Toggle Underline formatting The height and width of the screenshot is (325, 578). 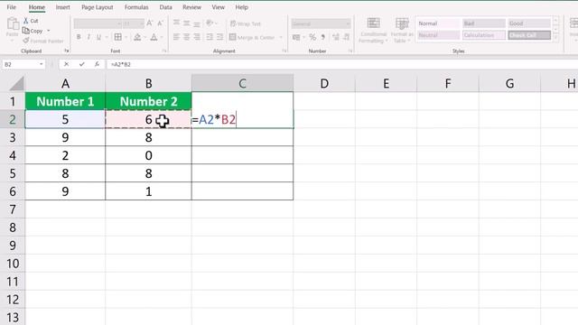tap(98, 37)
